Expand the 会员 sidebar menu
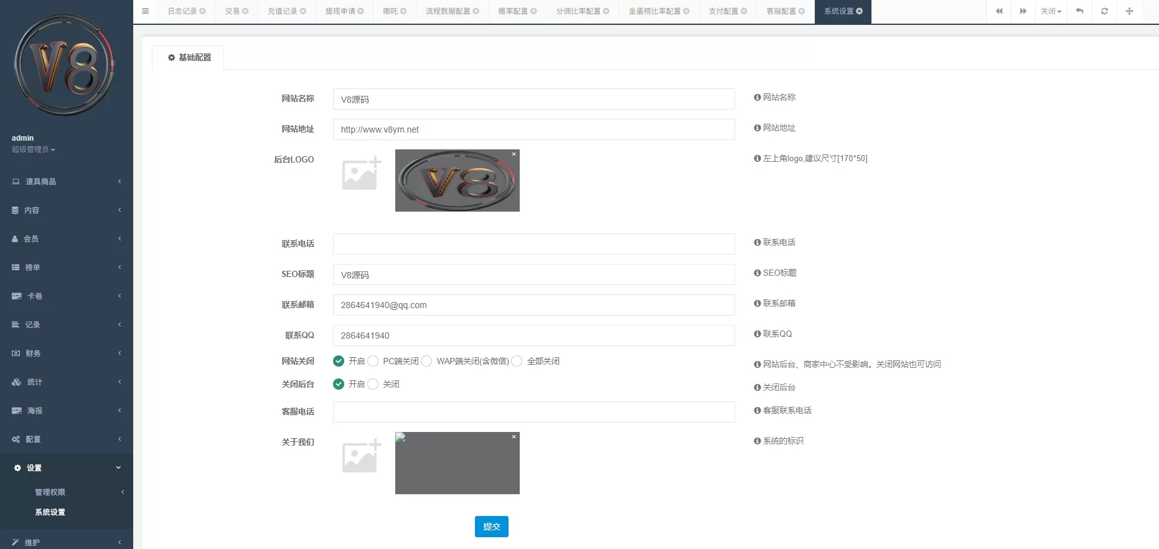Viewport: 1159px width, 549px height. (67, 238)
